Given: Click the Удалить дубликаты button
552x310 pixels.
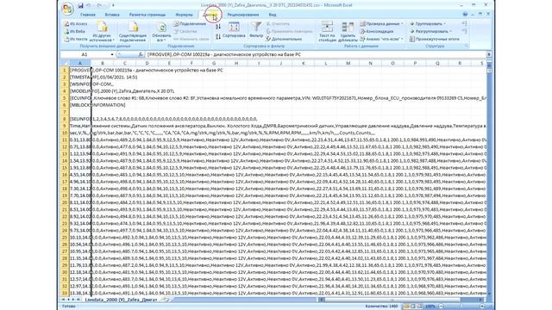Looking at the screenshot, I should [348, 32].
